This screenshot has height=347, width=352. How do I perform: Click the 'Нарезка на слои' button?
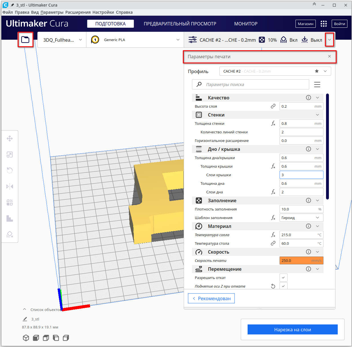tap(292, 330)
